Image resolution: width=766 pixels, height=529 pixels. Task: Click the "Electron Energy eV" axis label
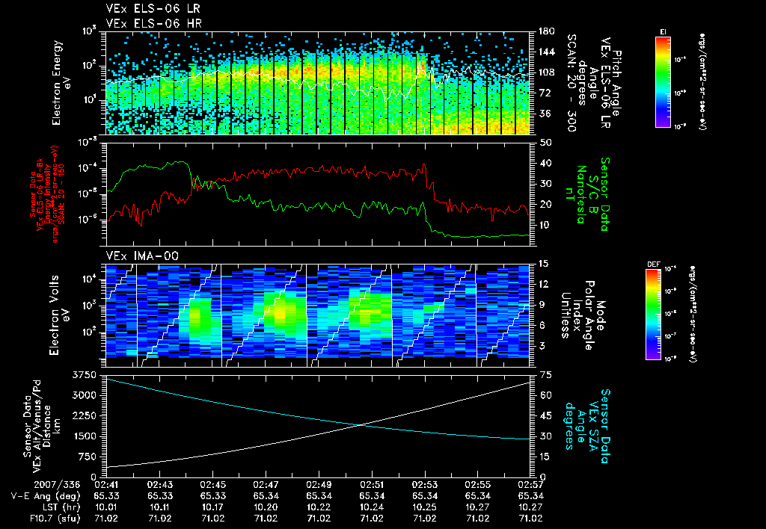[61, 83]
